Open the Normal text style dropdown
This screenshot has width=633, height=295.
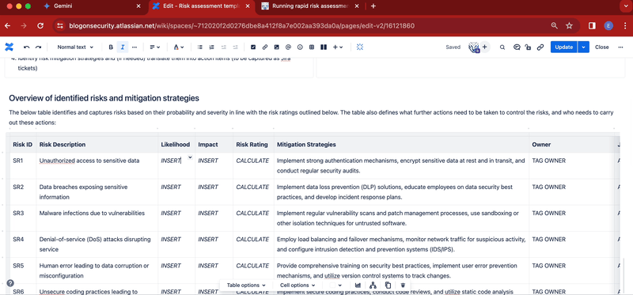tap(75, 47)
